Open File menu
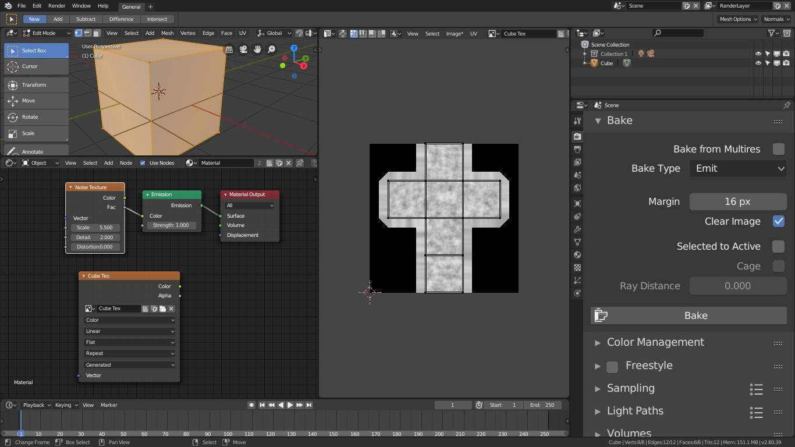The width and height of the screenshot is (795, 447). [22, 6]
